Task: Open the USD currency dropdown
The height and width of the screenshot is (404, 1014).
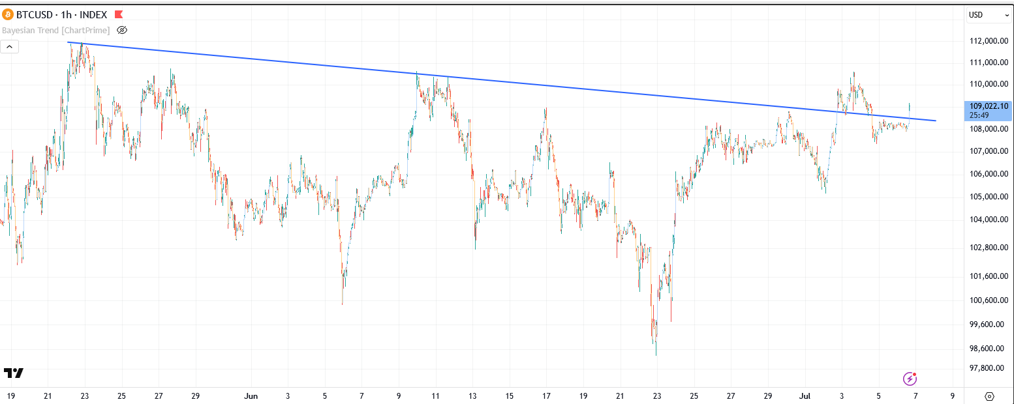Action: coord(988,15)
